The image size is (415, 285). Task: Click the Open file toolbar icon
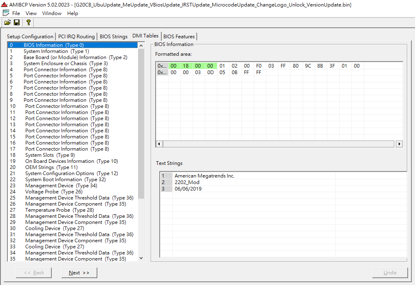coord(7,22)
